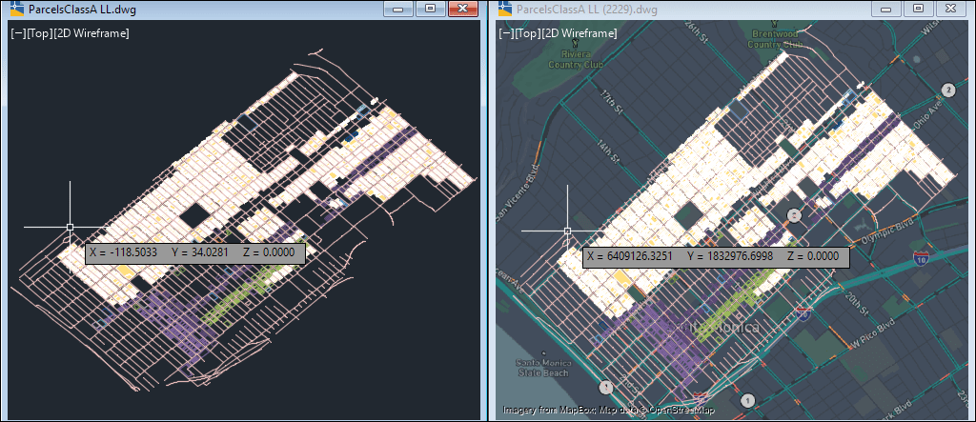Click the route 2 marker near Wilshire
976x422 pixels.
pyautogui.click(x=947, y=90)
